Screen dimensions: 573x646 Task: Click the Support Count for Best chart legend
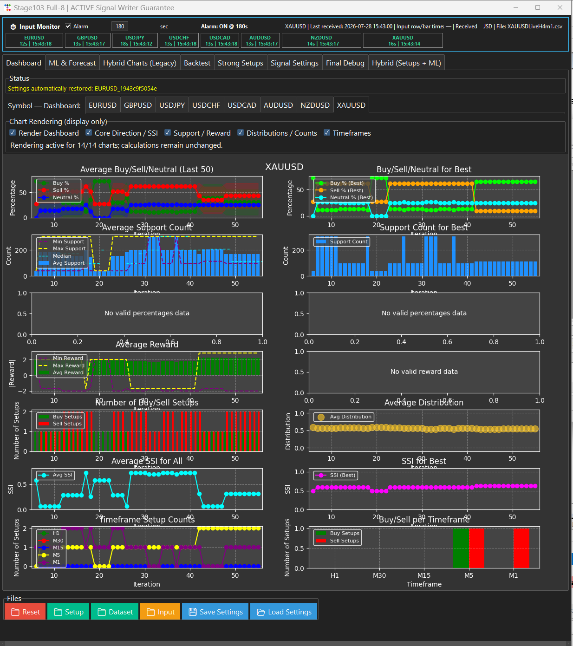(341, 241)
